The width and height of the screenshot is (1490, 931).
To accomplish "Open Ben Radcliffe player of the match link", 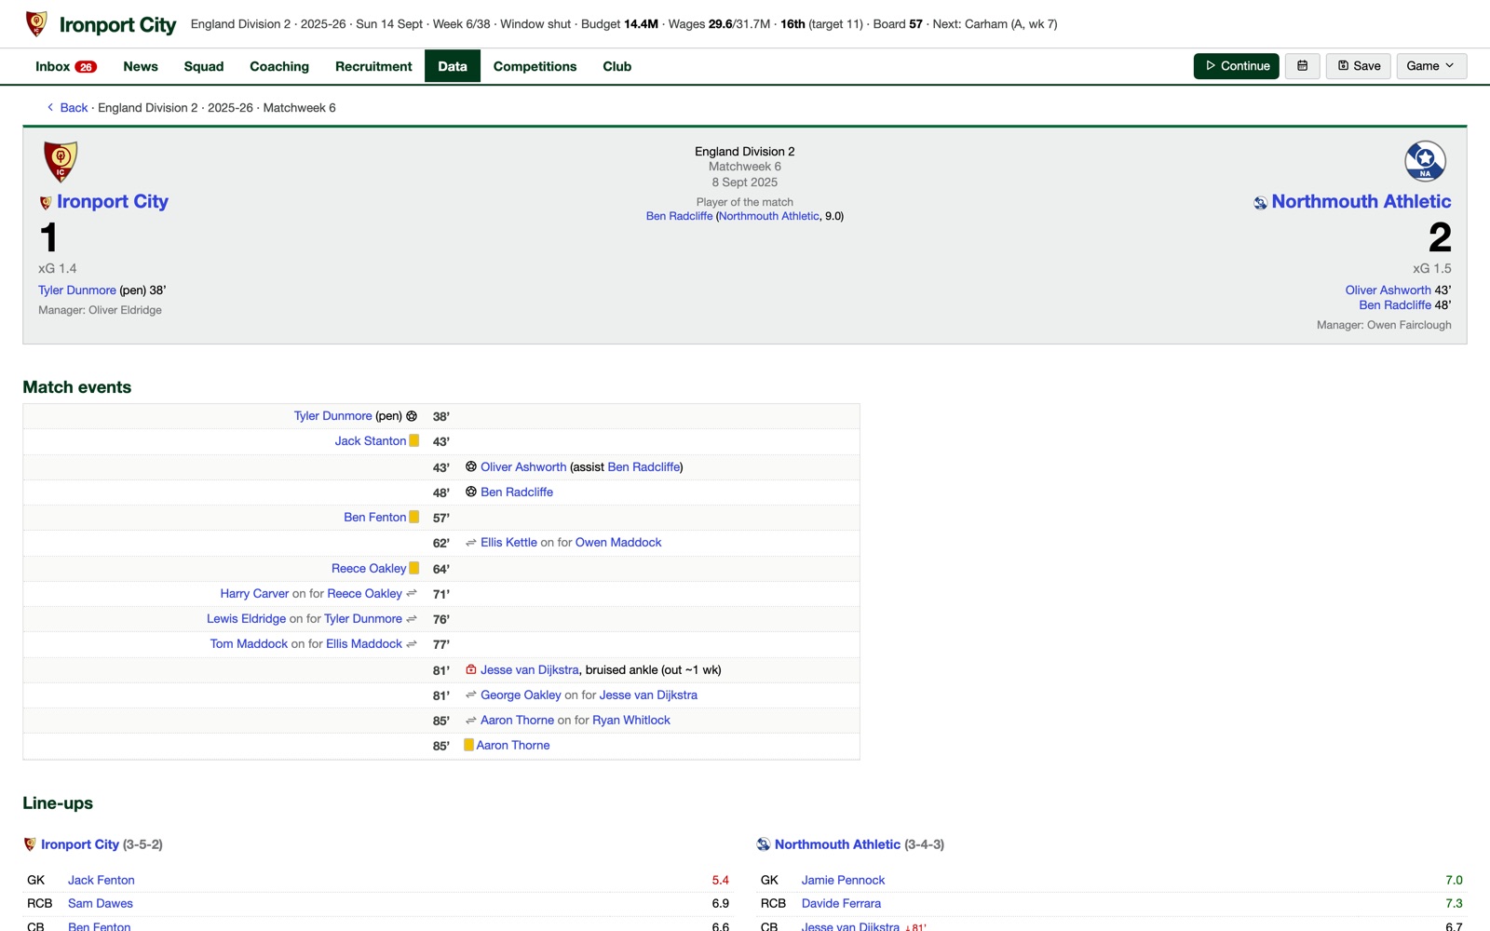I will (679, 216).
